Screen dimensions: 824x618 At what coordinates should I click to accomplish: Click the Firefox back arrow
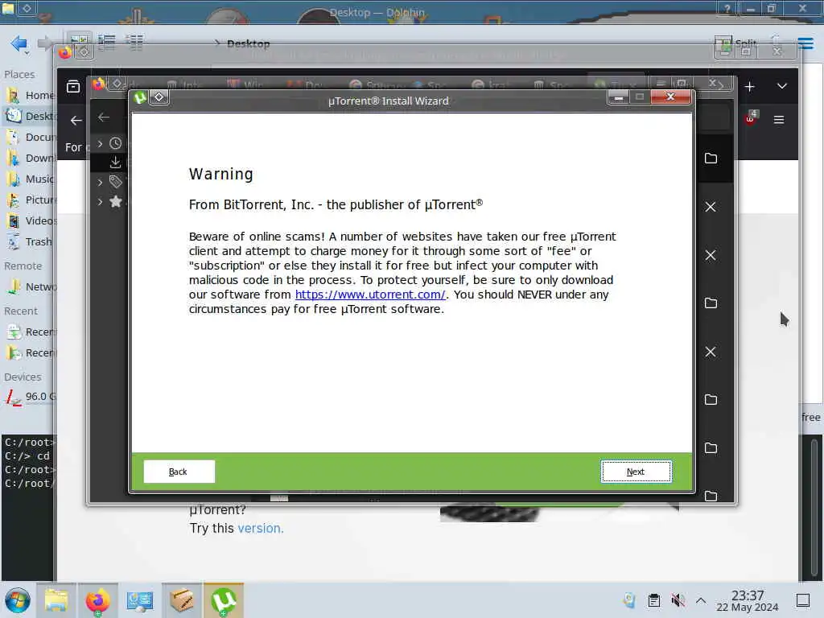[76, 121]
